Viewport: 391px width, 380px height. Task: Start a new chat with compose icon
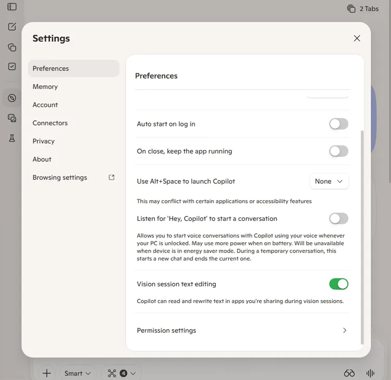pyautogui.click(x=11, y=27)
